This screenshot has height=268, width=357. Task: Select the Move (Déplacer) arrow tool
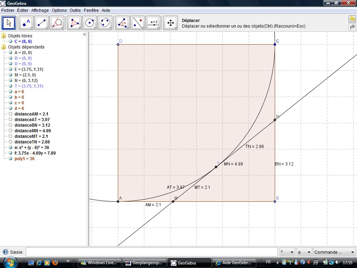click(x=9, y=23)
